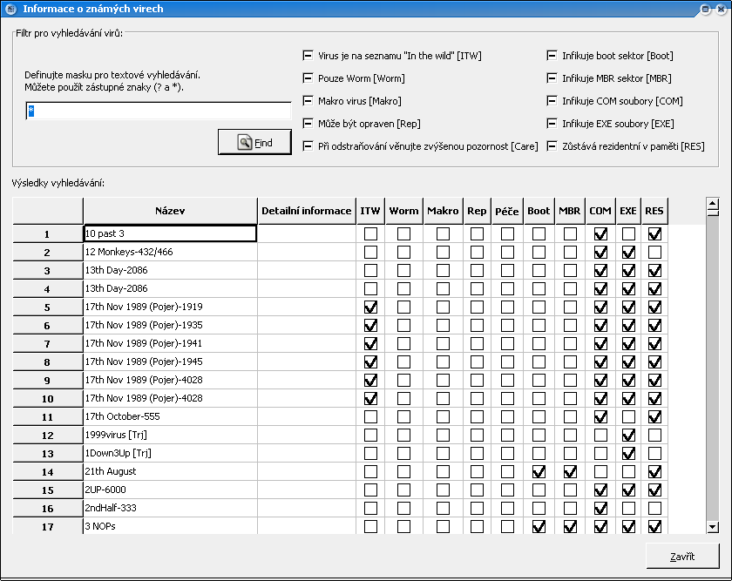This screenshot has width=732, height=581.
Task: Select the '17th October-555' entry
Action: (170, 416)
